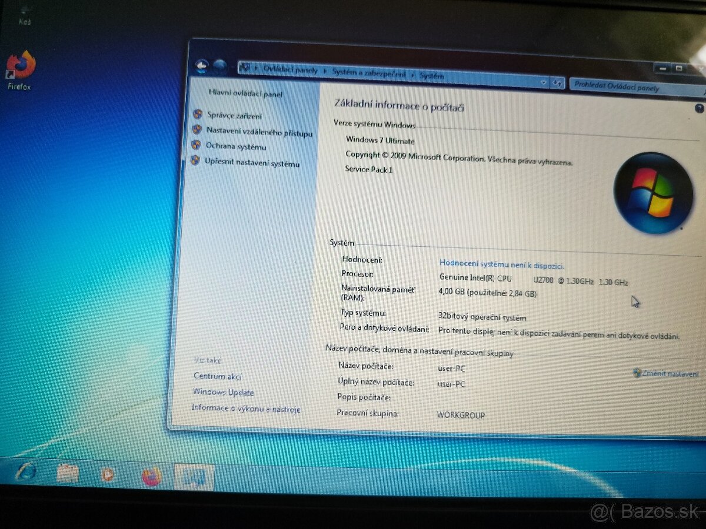
Task: Open Centrum akcí link
Action: [x=218, y=376]
